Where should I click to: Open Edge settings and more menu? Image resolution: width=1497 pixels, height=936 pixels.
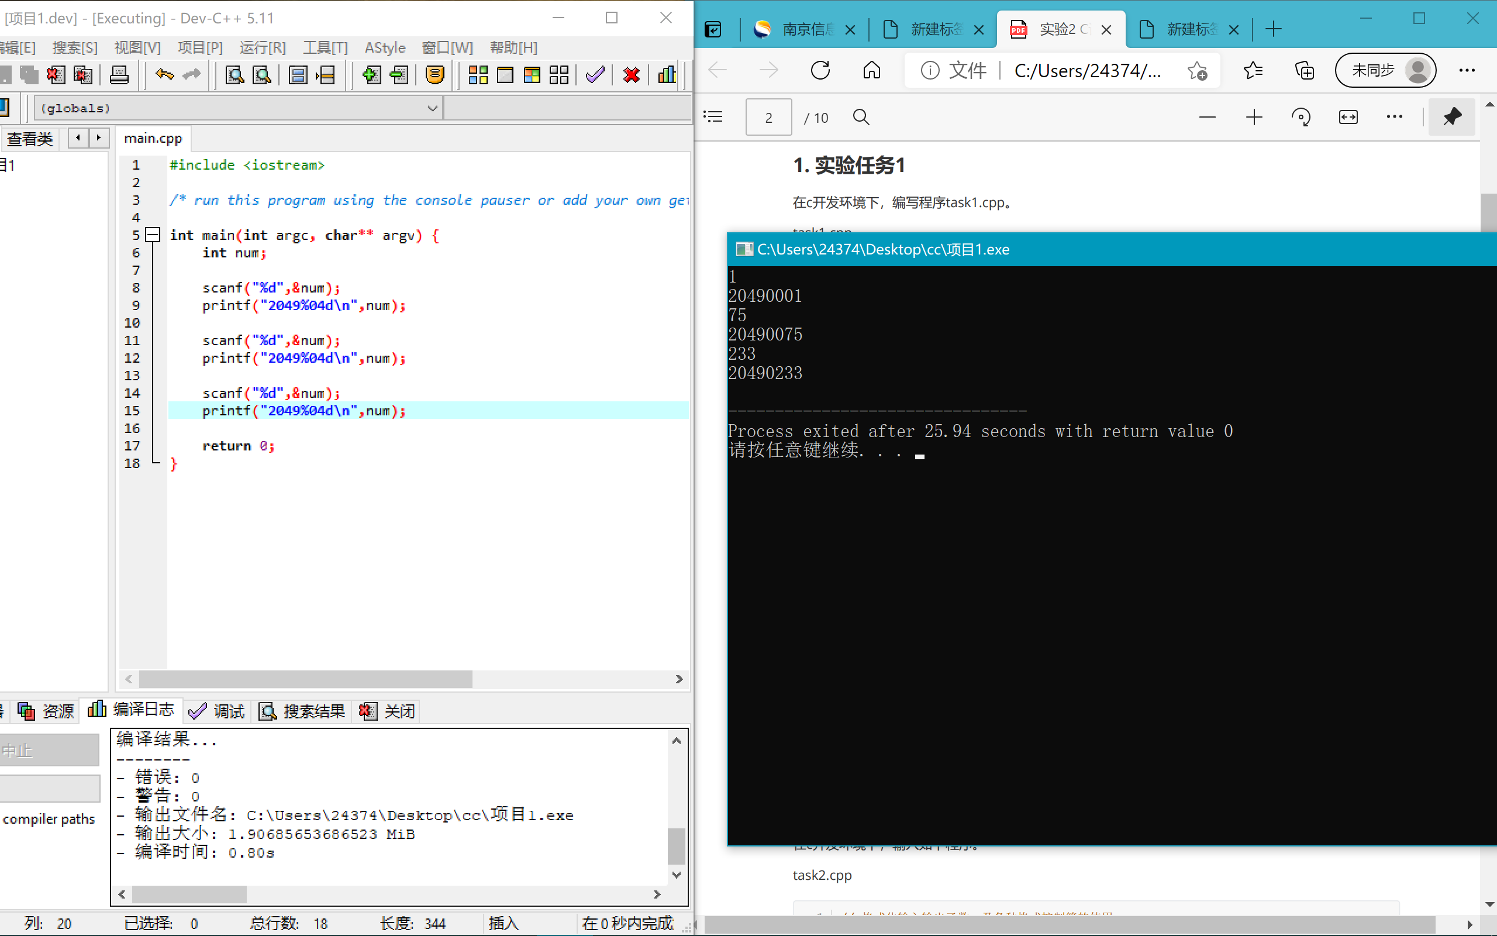coord(1467,71)
